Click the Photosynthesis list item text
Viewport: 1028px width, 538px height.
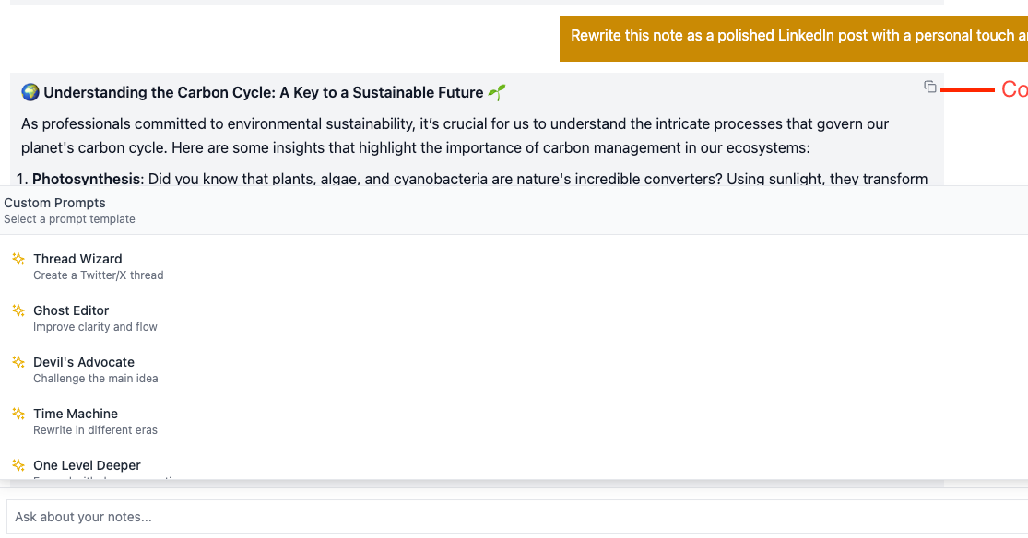(472, 179)
